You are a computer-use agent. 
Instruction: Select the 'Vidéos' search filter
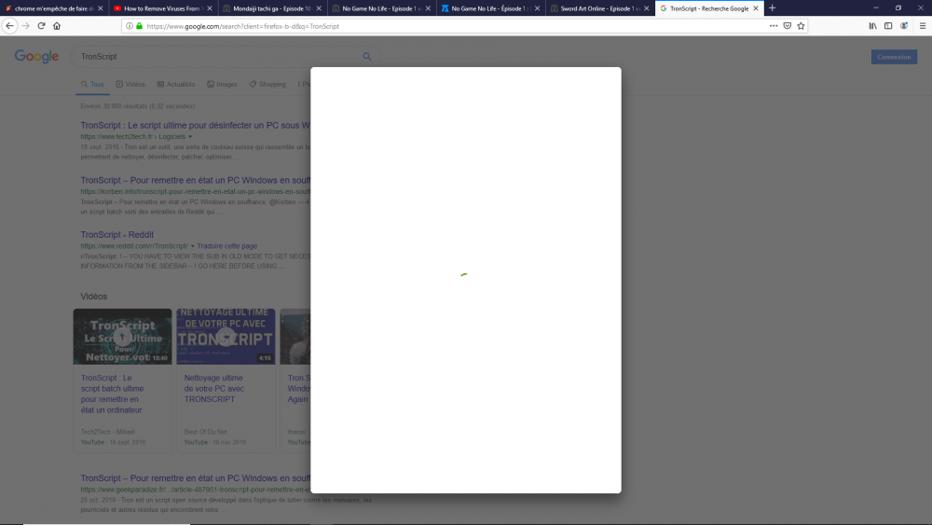pos(130,85)
